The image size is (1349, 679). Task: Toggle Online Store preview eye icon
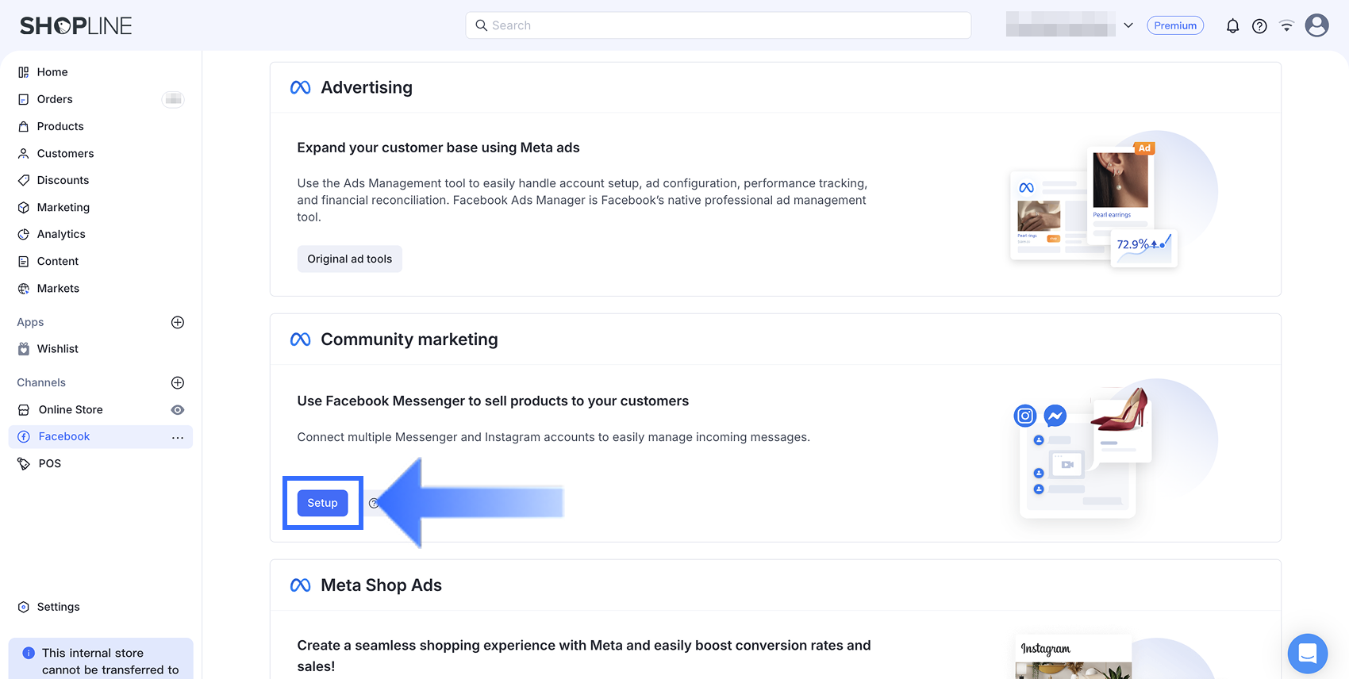[178, 410]
